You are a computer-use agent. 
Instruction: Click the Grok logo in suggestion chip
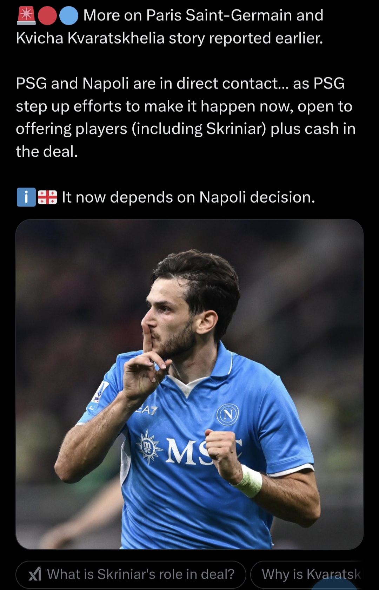pyautogui.click(x=35, y=574)
